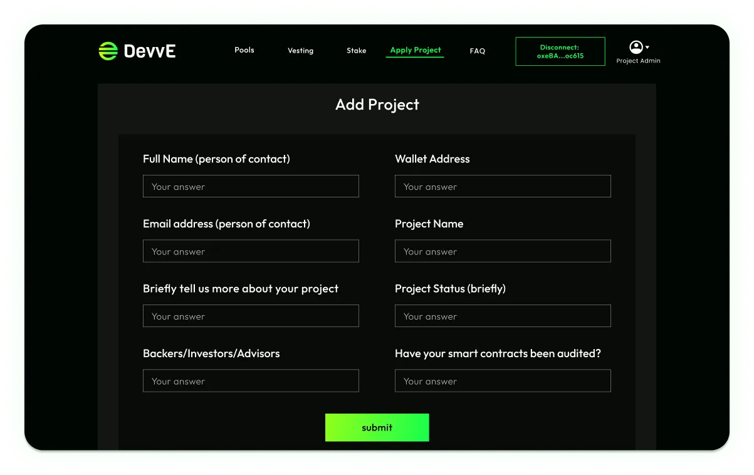Viewport: 754px width, 475px height.
Task: Expand the Project Admin dropdown caret
Action: 647,48
